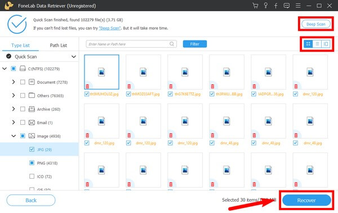Uncheck thMOZ03AFT.jpg checkbox
338x213 pixels.
(128, 94)
